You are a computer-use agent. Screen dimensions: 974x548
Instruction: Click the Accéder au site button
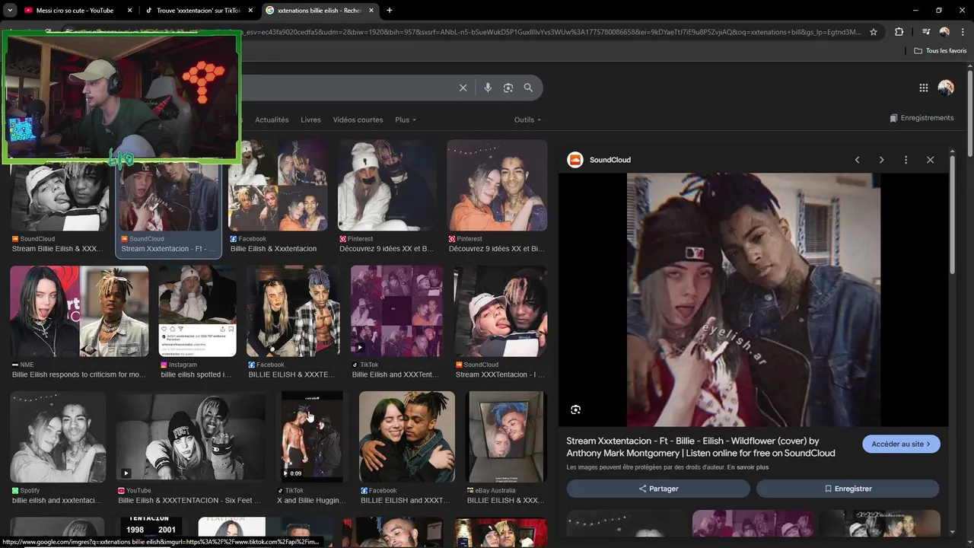click(901, 444)
